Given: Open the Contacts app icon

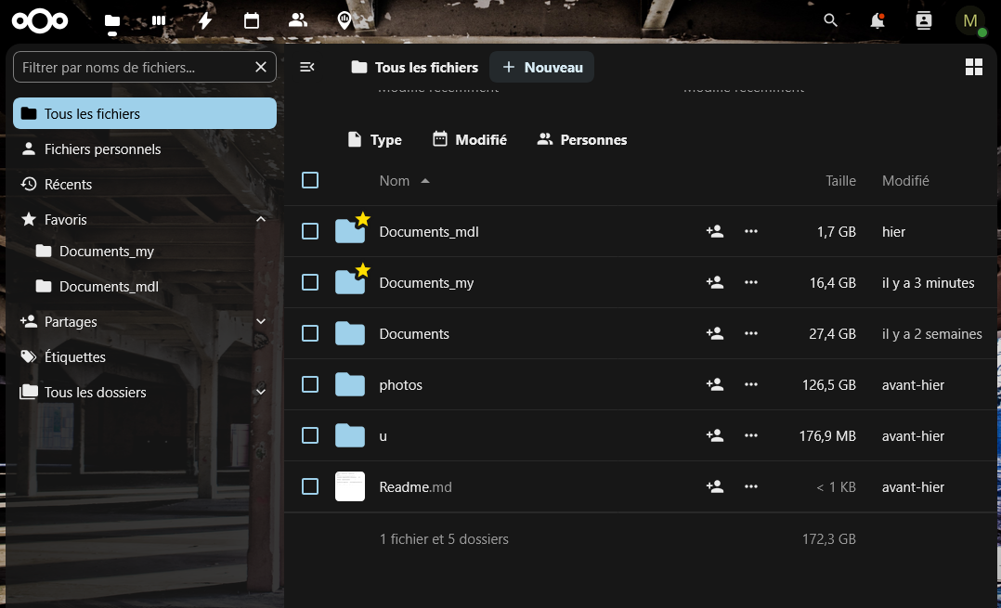Looking at the screenshot, I should click(x=298, y=20).
